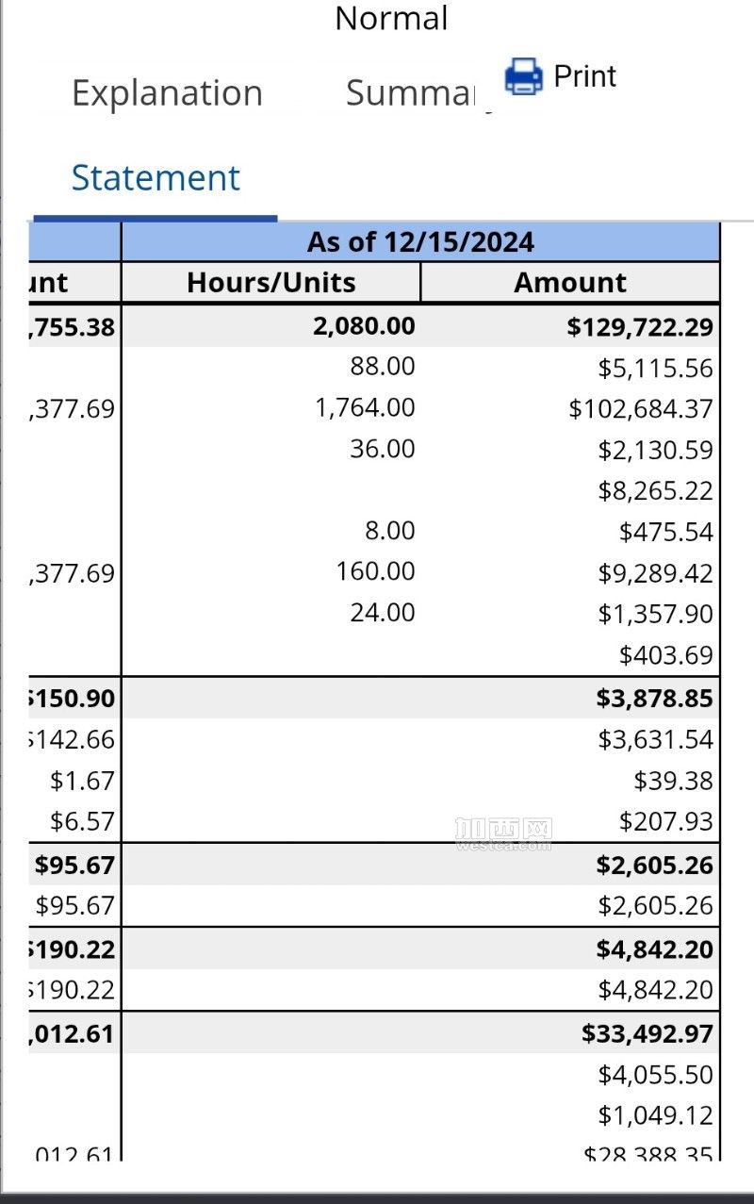
Task: Click the Normal view label
Action: pos(390,18)
